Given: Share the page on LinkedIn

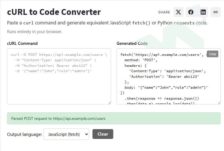Looking at the screenshot, I should coord(203,12).
